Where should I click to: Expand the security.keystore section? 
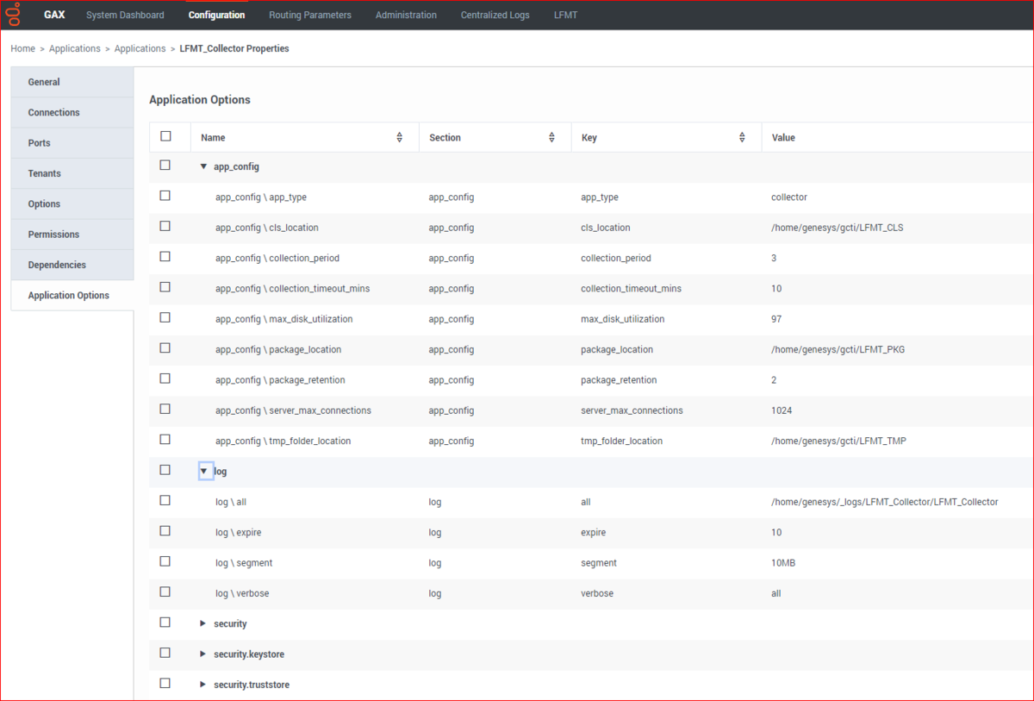[x=203, y=654]
